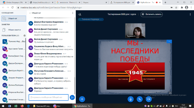Toggle the user list panel icon
This screenshot has width=194, height=108.
point(80,14)
